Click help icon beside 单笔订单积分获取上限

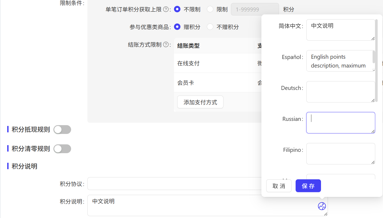pyautogui.click(x=166, y=10)
